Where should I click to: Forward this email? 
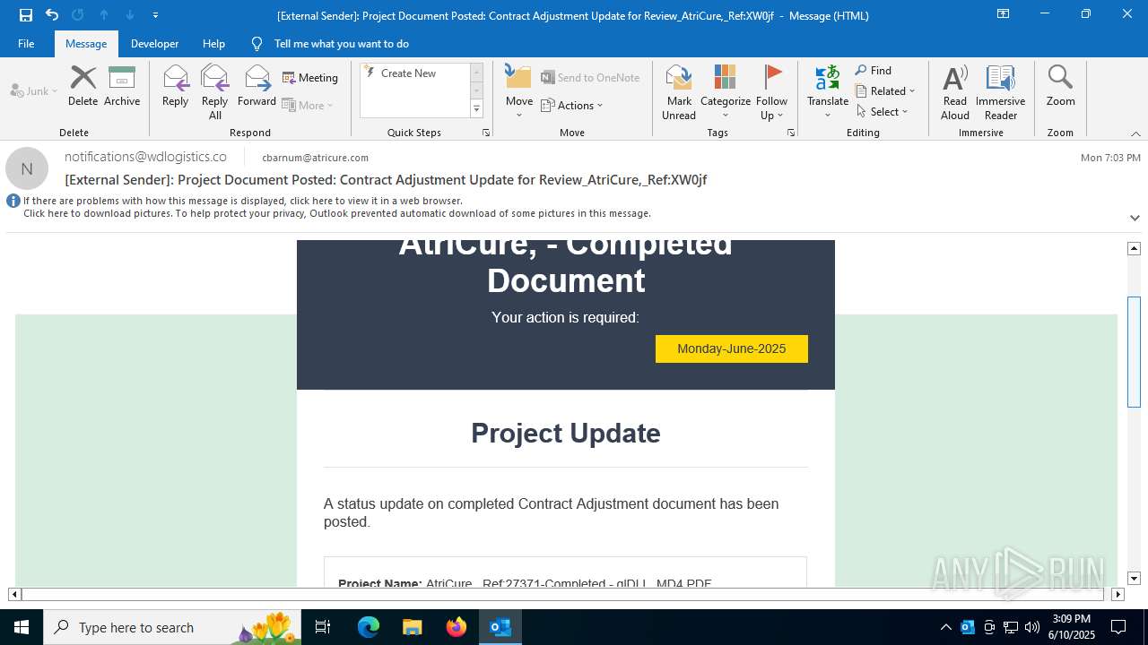[257, 86]
